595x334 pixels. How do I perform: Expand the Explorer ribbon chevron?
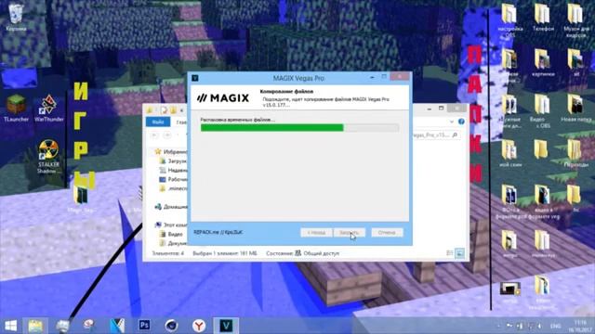[452, 122]
